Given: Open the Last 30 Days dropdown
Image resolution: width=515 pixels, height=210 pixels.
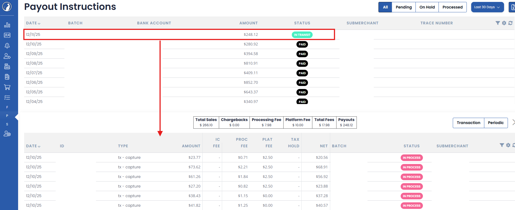Looking at the screenshot, I should pos(487,7).
